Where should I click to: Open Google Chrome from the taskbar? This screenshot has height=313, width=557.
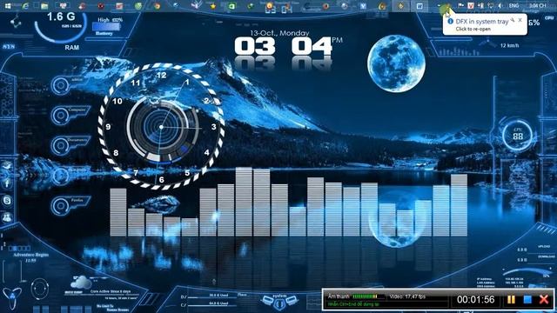[x=157, y=6]
